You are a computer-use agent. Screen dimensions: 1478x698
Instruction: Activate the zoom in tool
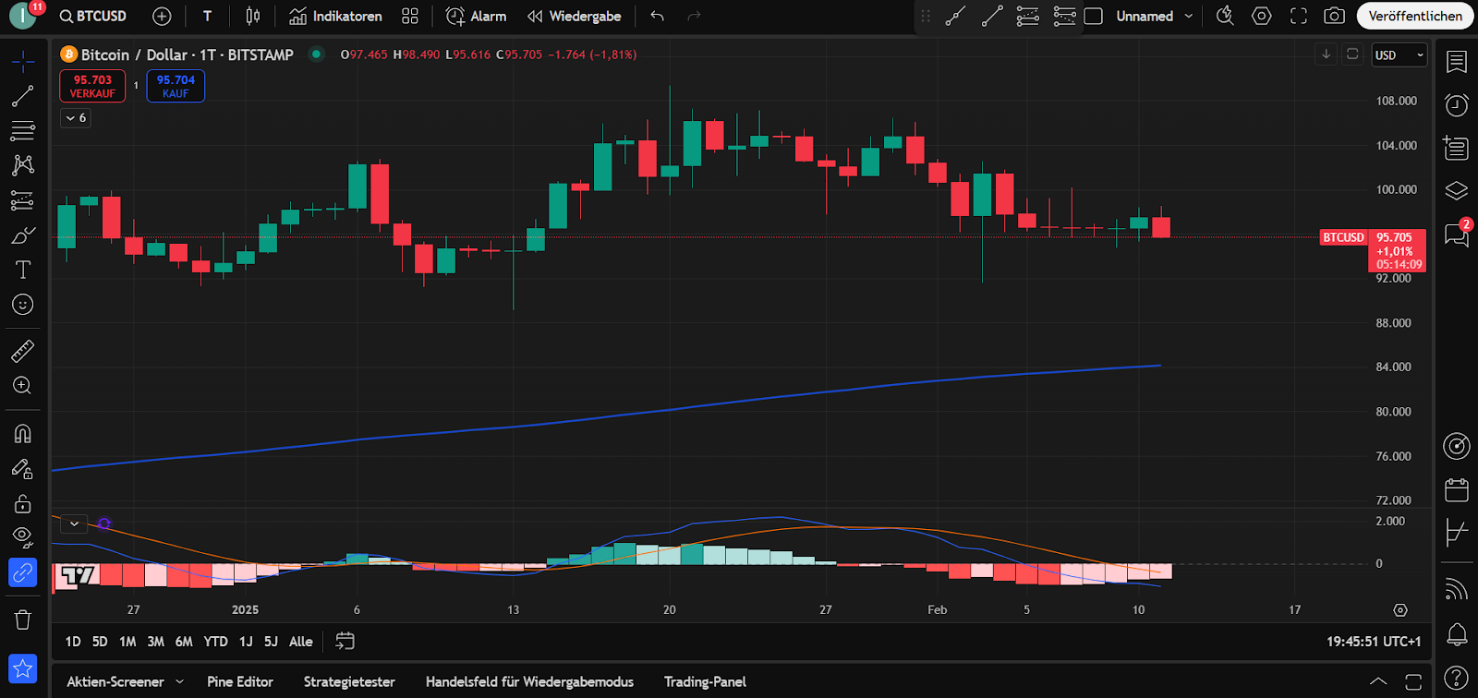pos(23,386)
